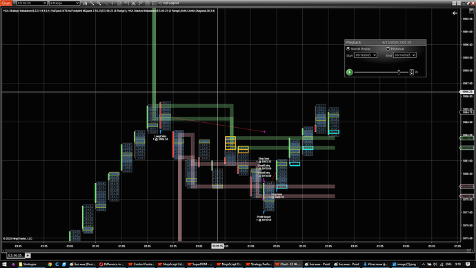
Task: Increase playback speed with stepper arrow
Action: [412, 70]
